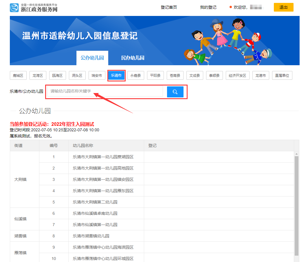The height and width of the screenshot is (262, 308).
Task: Pick the 瑞安市 district button
Action: [x=97, y=75]
